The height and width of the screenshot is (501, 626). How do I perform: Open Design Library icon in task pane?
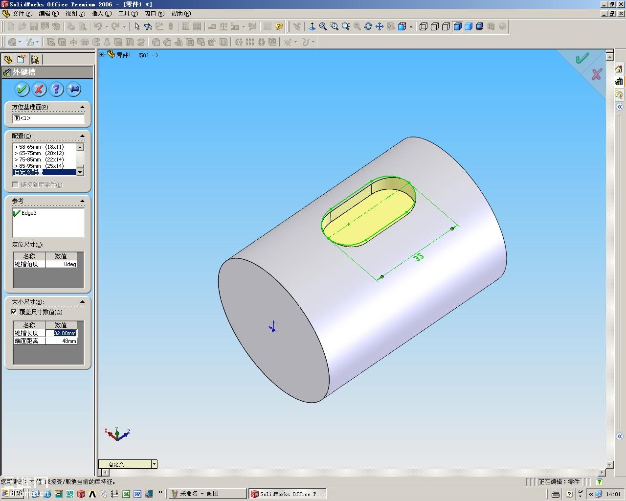(x=619, y=82)
